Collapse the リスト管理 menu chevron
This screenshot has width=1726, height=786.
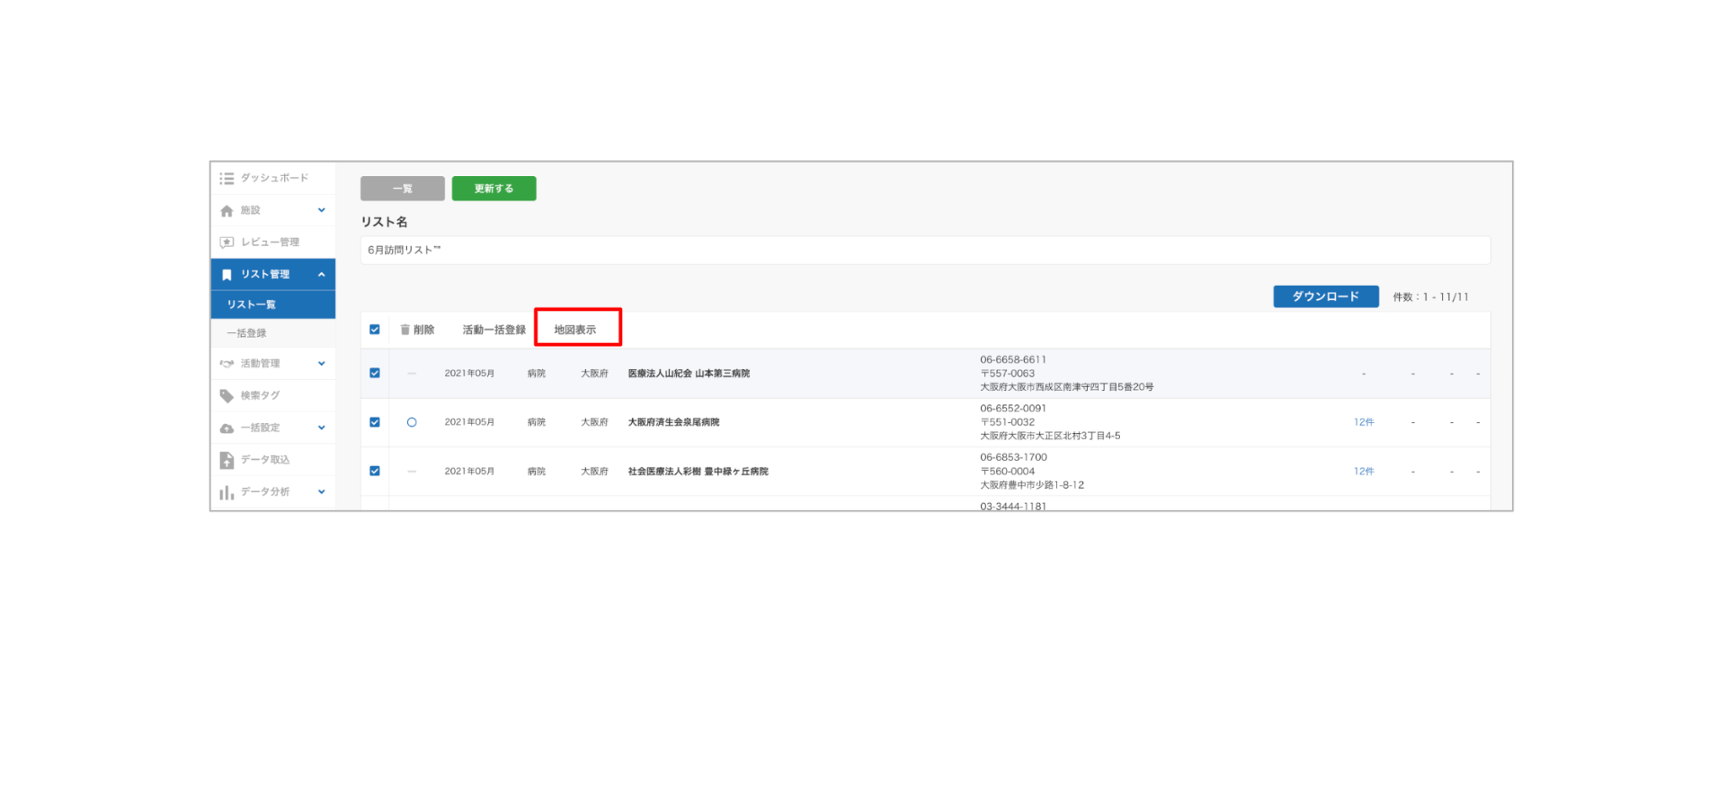click(x=321, y=275)
